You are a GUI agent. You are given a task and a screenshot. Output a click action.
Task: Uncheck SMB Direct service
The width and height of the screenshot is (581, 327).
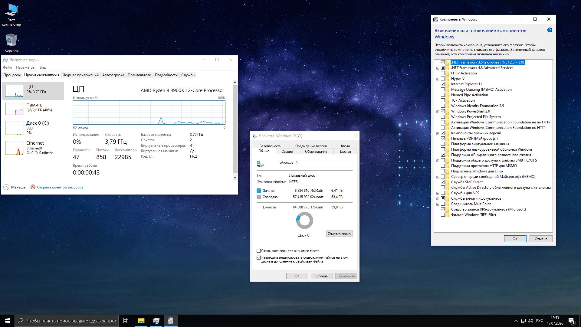click(x=443, y=182)
